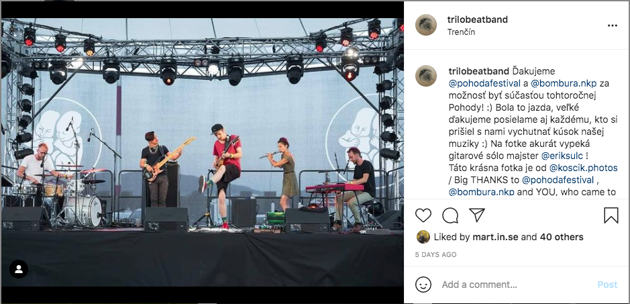Open comments via the speech bubble icon
630x304 pixels.
pos(450,215)
